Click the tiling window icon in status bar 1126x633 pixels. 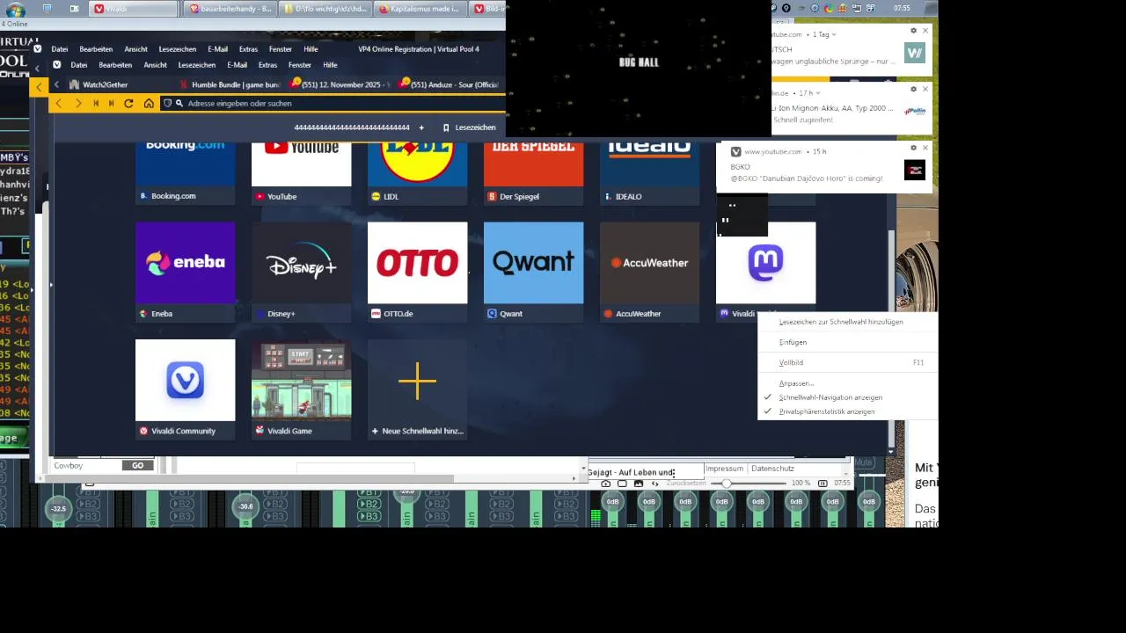(x=622, y=484)
